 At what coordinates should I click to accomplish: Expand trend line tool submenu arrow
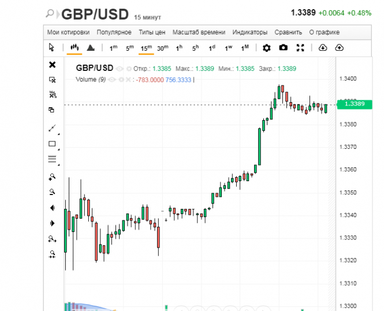coord(58,134)
